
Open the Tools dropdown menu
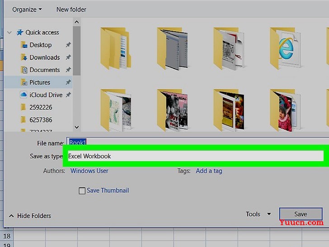(258, 214)
